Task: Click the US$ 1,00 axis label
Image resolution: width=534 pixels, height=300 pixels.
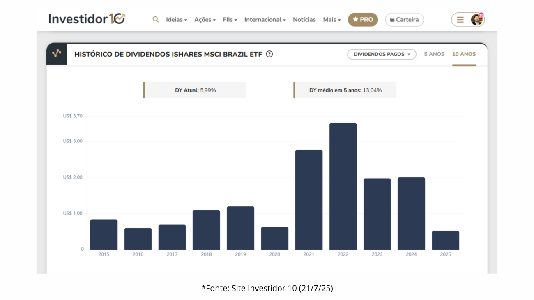Action: point(73,213)
